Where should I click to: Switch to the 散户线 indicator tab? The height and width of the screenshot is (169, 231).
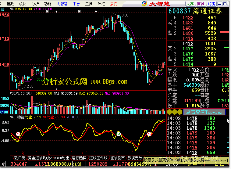pyautogui.click(x=20, y=158)
